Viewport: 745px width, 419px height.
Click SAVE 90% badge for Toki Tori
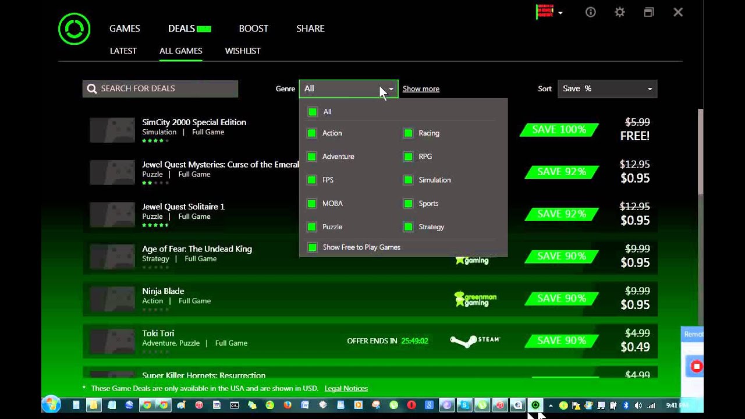pyautogui.click(x=562, y=340)
